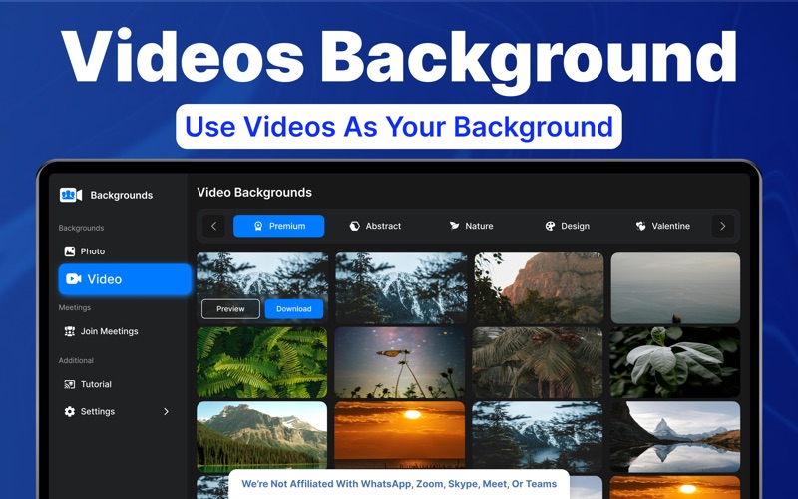Screen dimensions: 798x499
Task: Click the not affiliated disclaimer banner
Action: click(399, 484)
